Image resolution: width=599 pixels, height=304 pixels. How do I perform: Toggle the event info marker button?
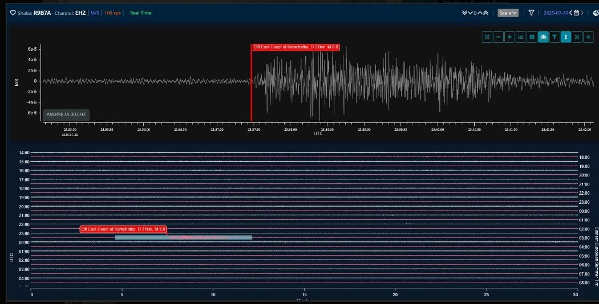(x=566, y=37)
